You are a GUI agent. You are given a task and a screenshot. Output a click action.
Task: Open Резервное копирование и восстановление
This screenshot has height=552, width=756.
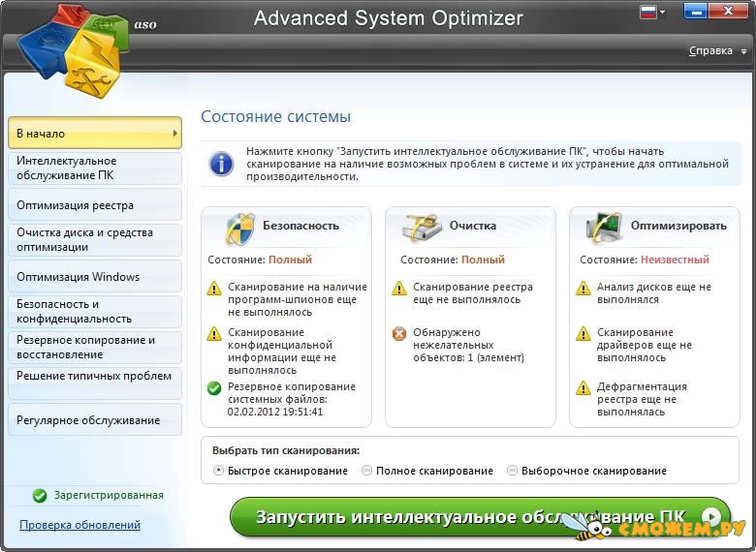tap(95, 348)
